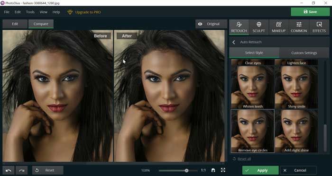Undo the last action
Viewport: 332px width, 176px height.
(9, 170)
